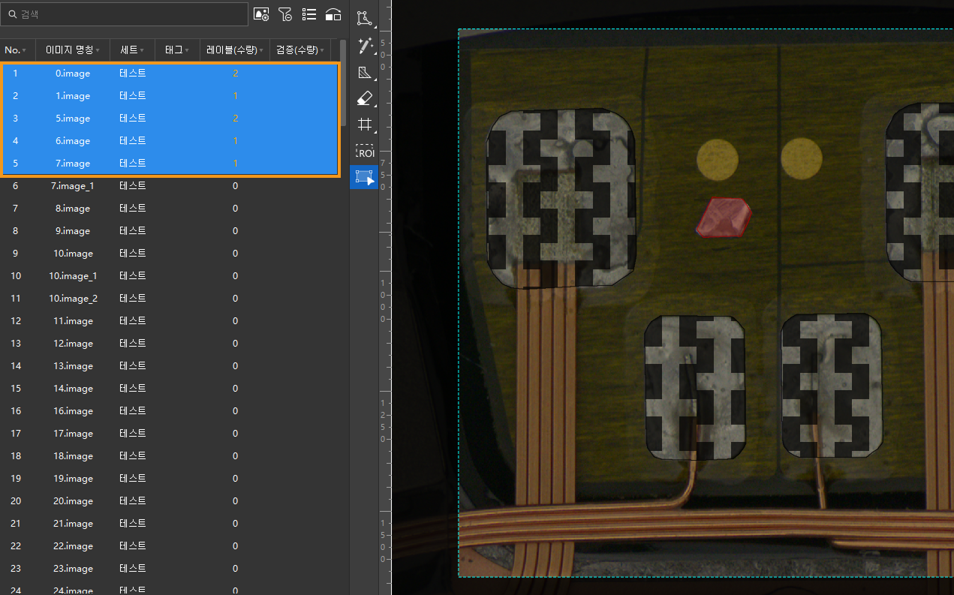Image resolution: width=954 pixels, height=595 pixels.
Task: Open the 태그 column filter dropdown
Action: click(187, 50)
